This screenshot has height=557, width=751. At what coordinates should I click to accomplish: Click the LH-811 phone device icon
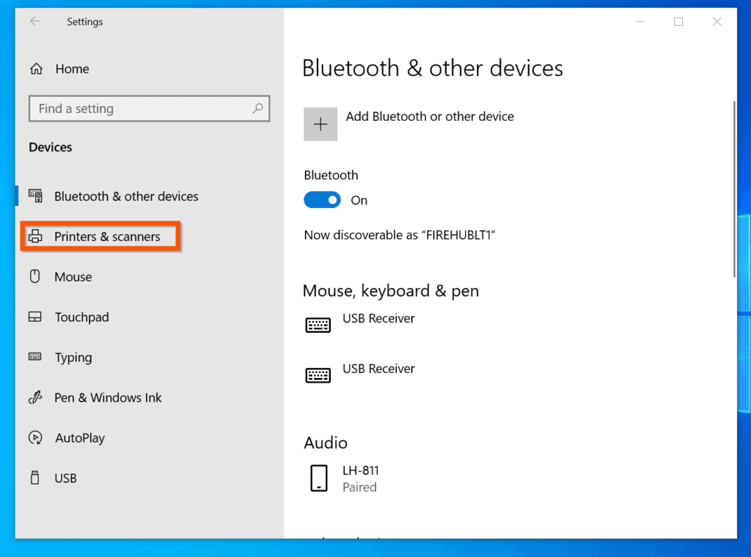coord(319,478)
